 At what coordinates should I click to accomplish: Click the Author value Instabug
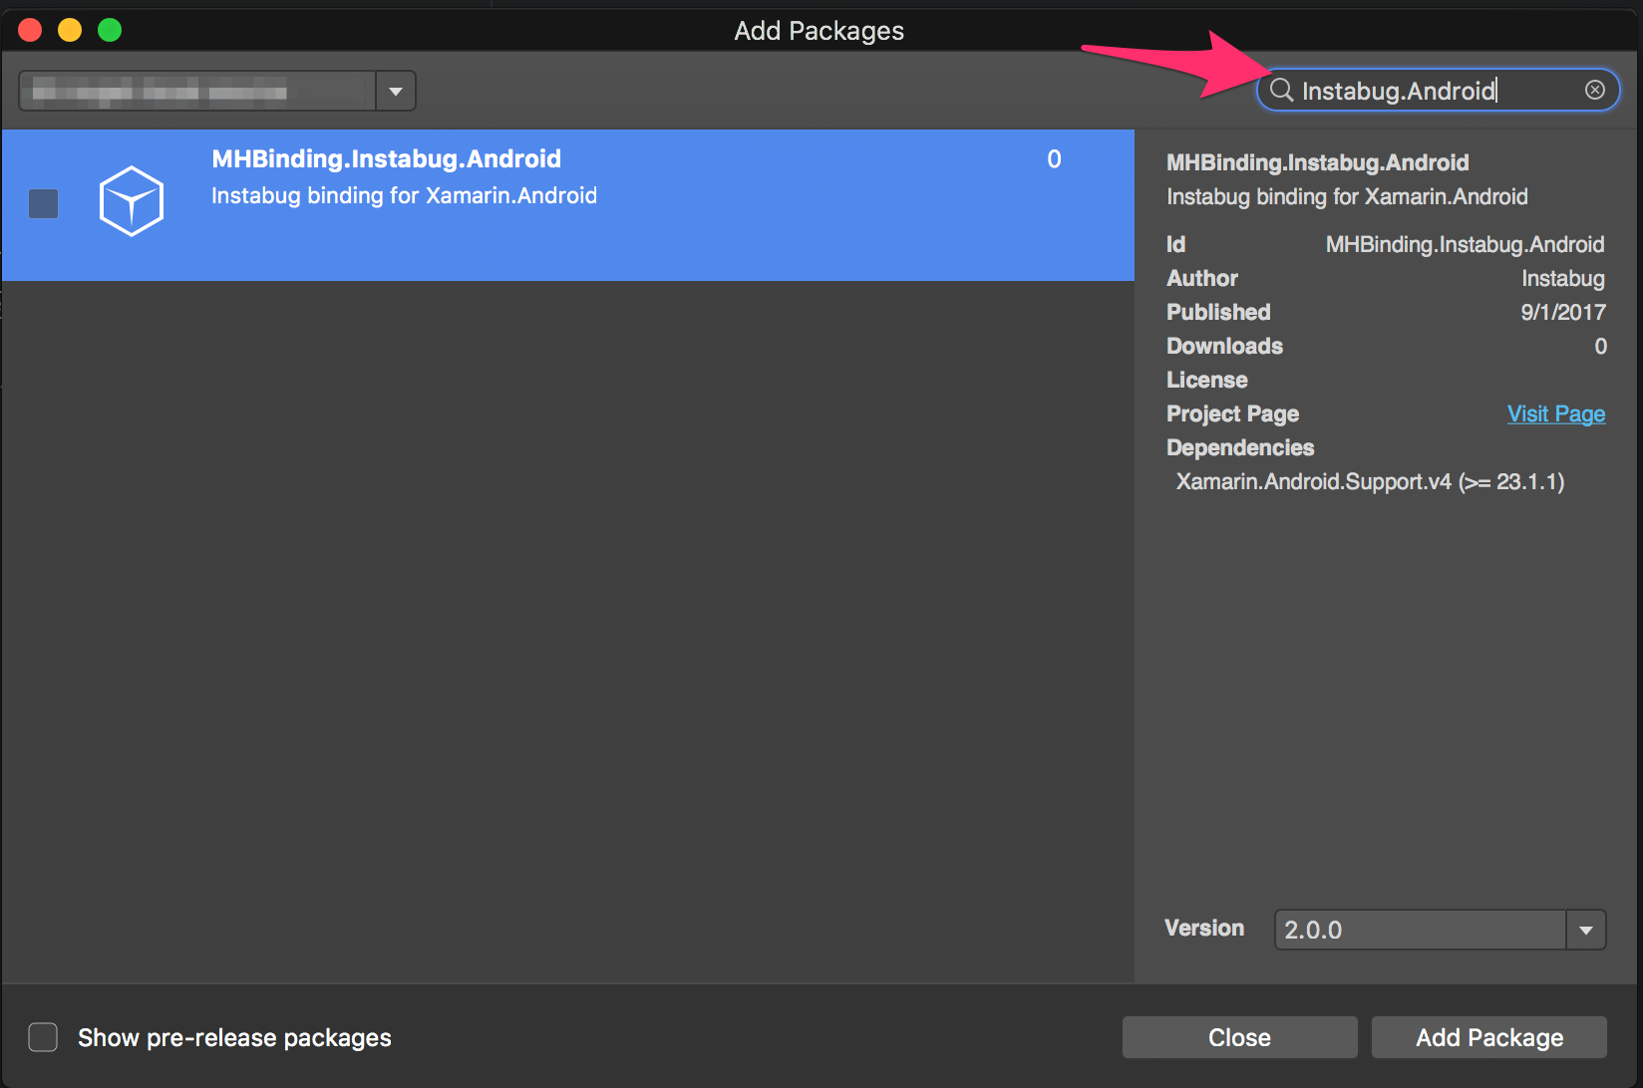pos(1563,278)
